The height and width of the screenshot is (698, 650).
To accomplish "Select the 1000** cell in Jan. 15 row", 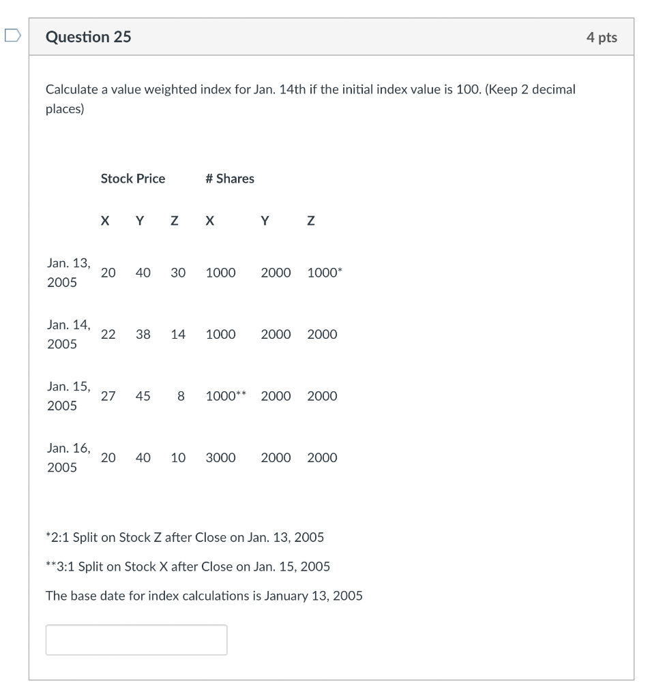I will click(x=225, y=396).
